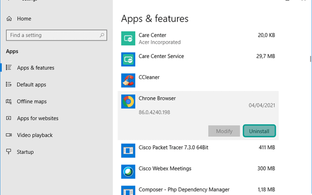Select Cisco Webex Meetings entry name
Screen dimensions: 312x195
coord(165,168)
